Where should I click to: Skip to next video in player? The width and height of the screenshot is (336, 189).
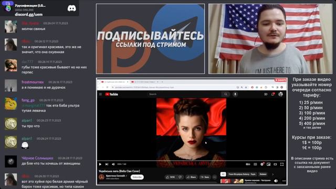coord(107,164)
